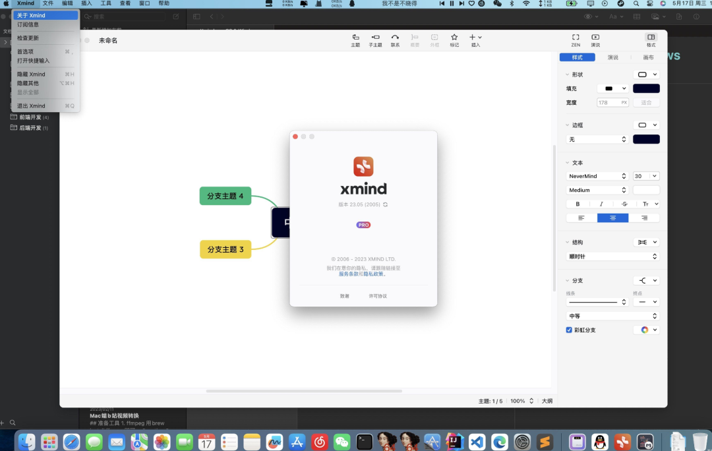Open the 标记 markers star icon
This screenshot has height=451, width=712.
[x=454, y=40]
